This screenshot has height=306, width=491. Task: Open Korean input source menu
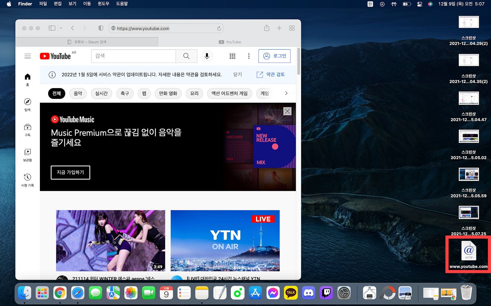(370, 4)
